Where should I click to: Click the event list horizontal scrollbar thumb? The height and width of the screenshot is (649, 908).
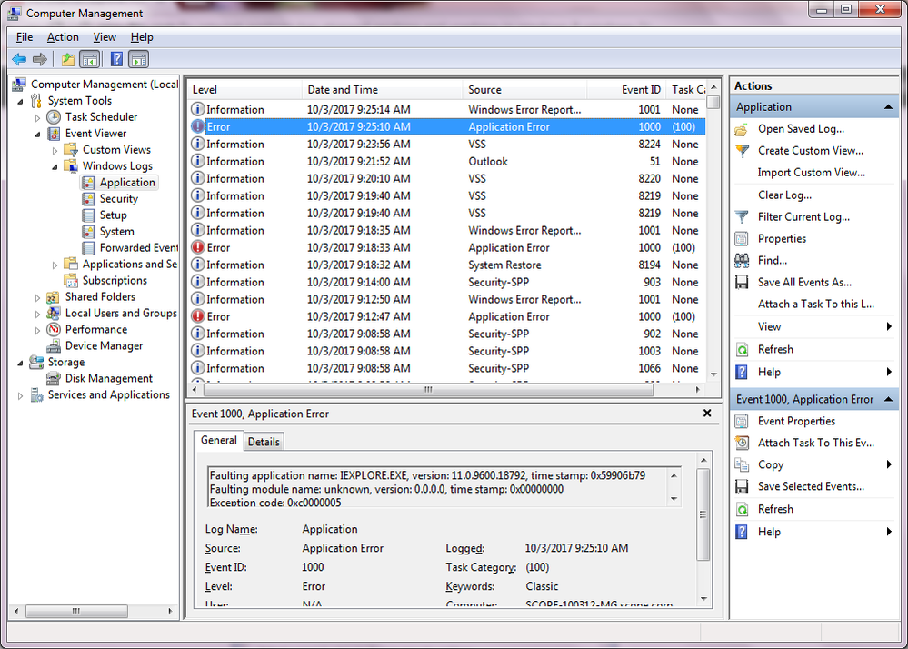[x=427, y=390]
